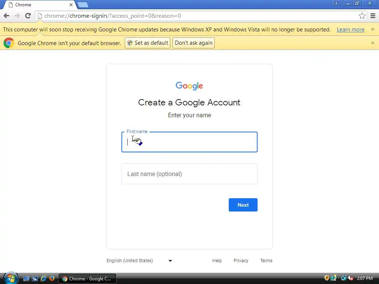Click the page icon in address bar
379x284 pixels.
[x=40, y=16]
